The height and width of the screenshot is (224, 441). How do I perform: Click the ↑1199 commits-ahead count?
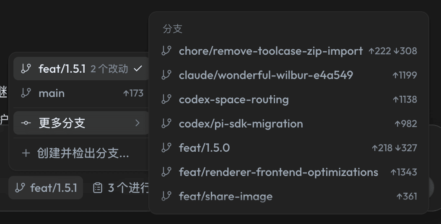[x=405, y=75]
